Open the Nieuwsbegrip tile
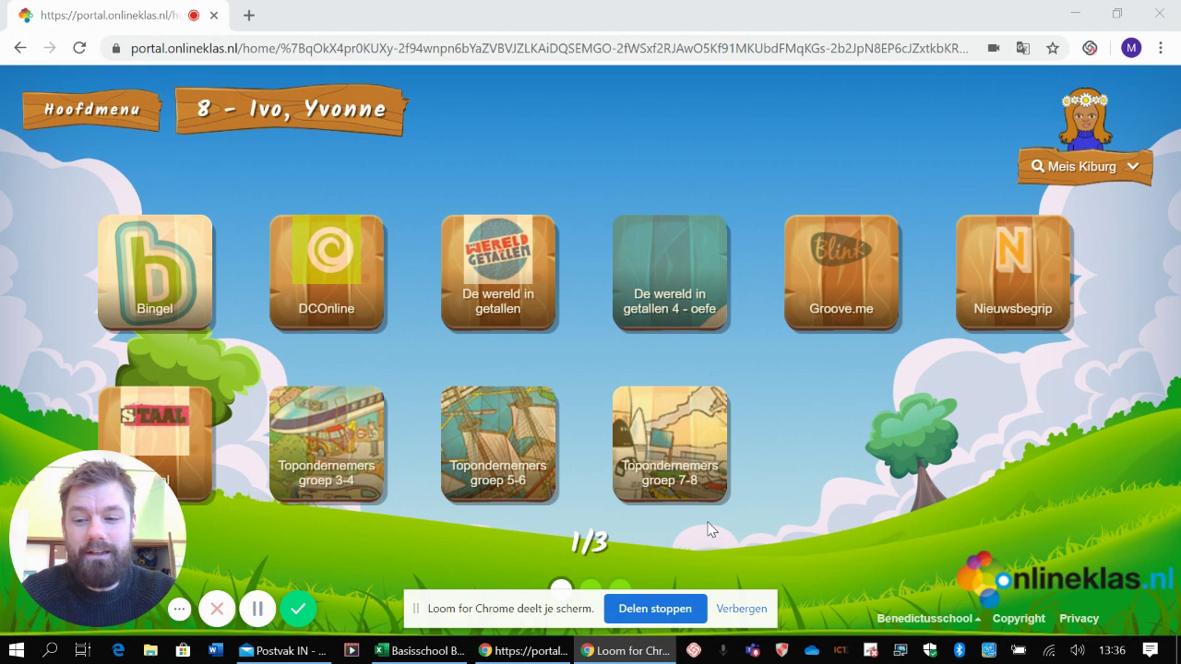 1013,272
